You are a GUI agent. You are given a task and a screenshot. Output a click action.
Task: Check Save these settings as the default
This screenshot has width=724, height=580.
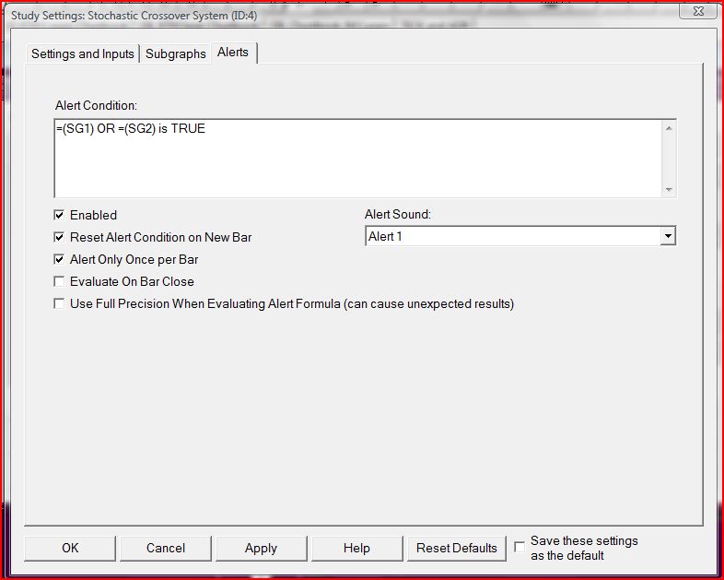pos(520,547)
